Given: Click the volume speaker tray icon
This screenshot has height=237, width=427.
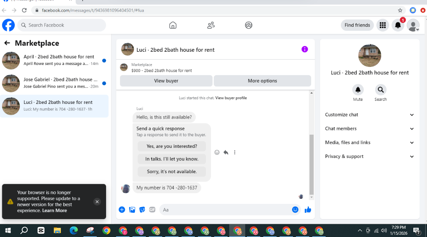Looking at the screenshot, I should [384, 230].
